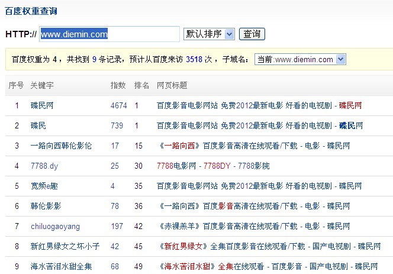This screenshot has width=393, height=274.
Task: Click the index value 4674 link
Action: [x=119, y=105]
